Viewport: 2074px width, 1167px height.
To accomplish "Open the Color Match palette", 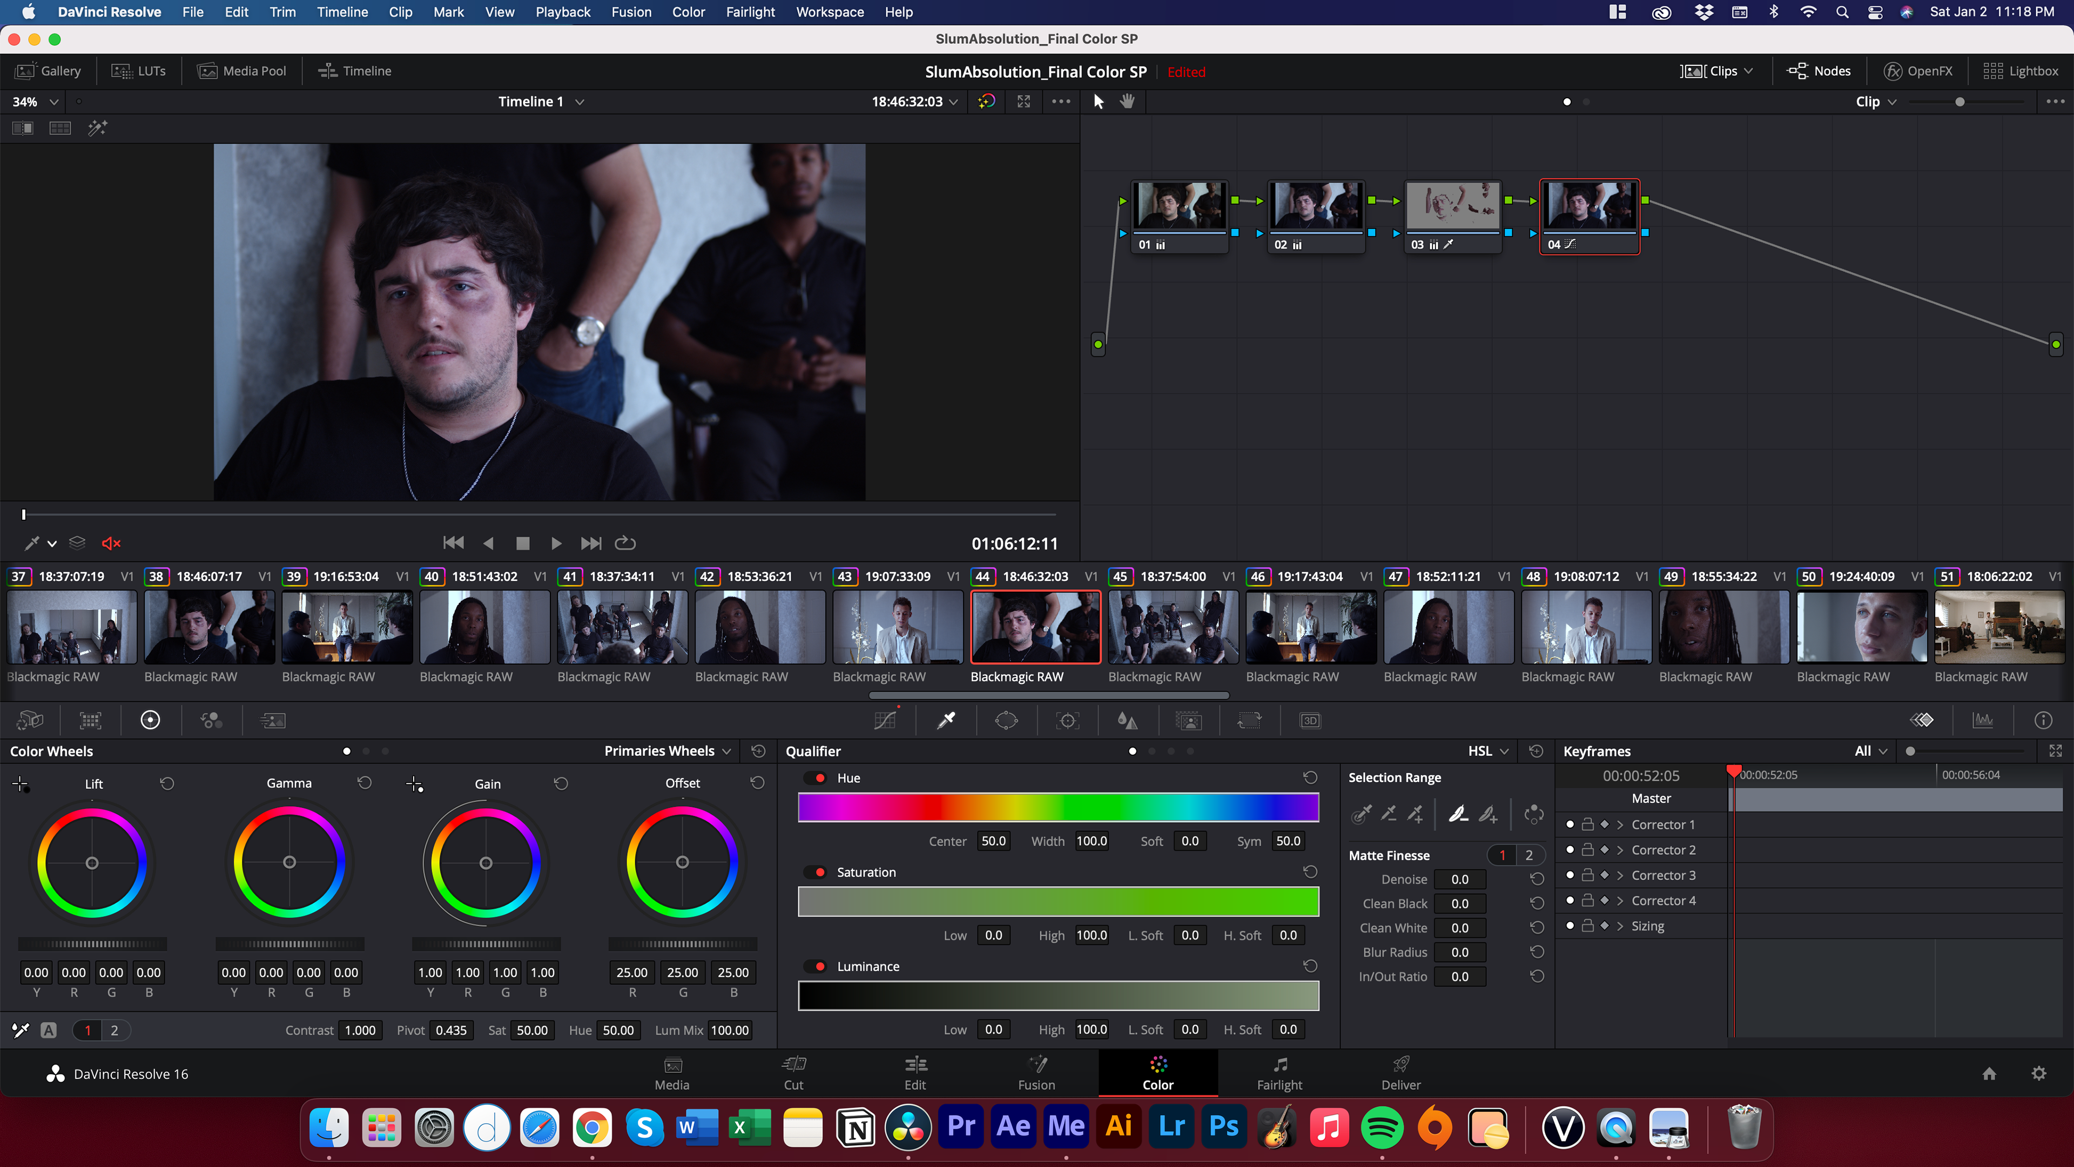I will pos(90,720).
